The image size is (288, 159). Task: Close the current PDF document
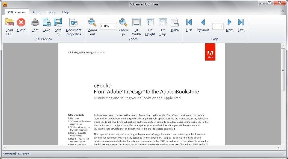[21, 26]
